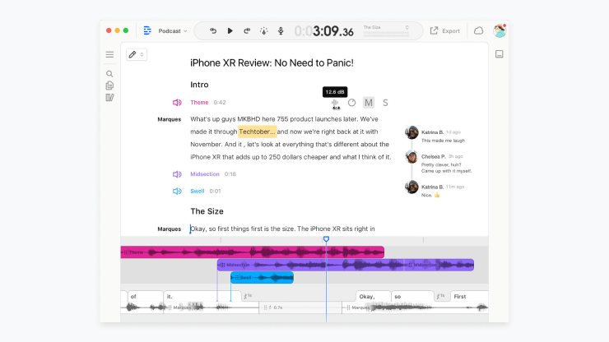
Task: Skip forward with the forward button
Action: pyautogui.click(x=247, y=30)
